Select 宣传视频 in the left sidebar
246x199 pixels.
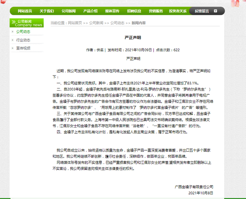click(23, 48)
